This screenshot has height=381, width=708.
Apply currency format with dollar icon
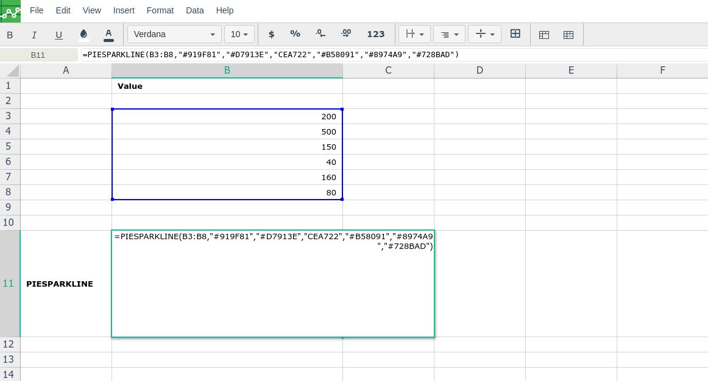pos(271,34)
